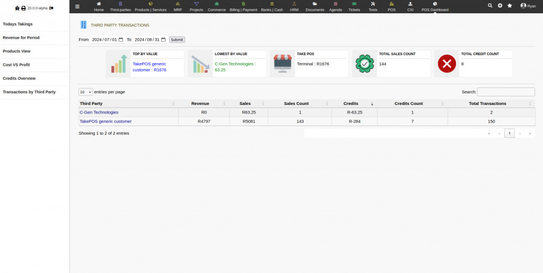Screen dimensions: 543x273
Task: Click the logout arrow icon
Action: tap(51, 8)
